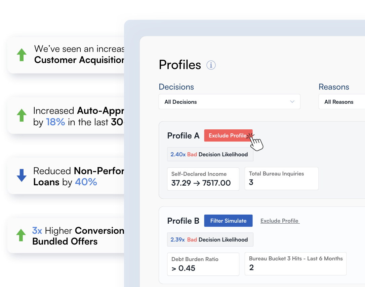This screenshot has height=287, width=365.
Task: Click the Filter Simulate button for Profile B
Action: click(x=228, y=221)
